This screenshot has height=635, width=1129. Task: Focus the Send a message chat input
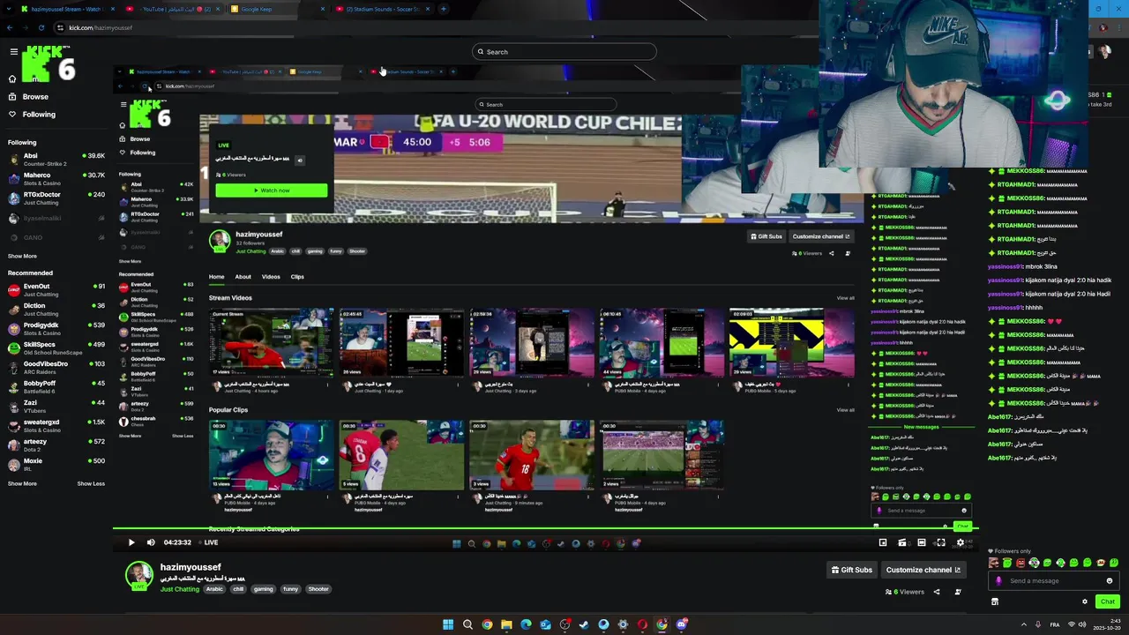1053,580
